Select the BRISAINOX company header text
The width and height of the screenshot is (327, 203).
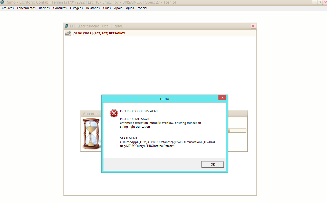[99, 33]
